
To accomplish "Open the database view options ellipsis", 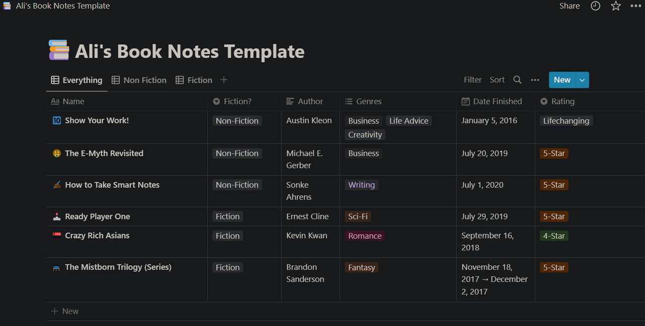I will pyautogui.click(x=535, y=80).
